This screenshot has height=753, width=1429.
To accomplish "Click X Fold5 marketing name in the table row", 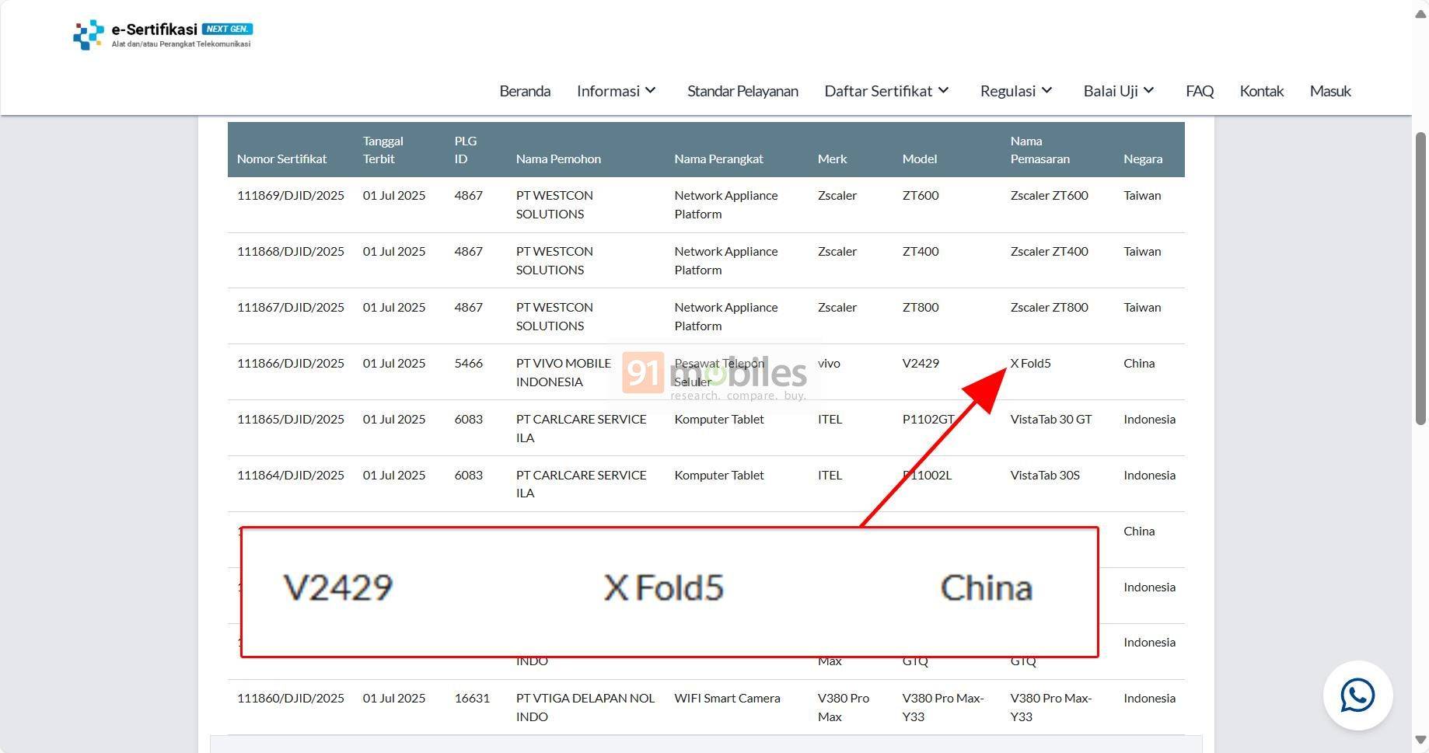I will tap(1030, 363).
